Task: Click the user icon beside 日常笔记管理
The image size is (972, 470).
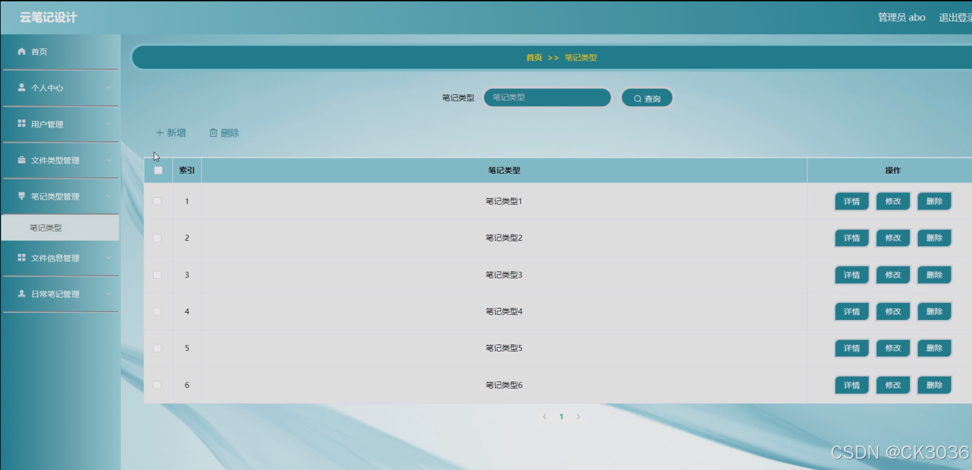Action: (x=22, y=294)
